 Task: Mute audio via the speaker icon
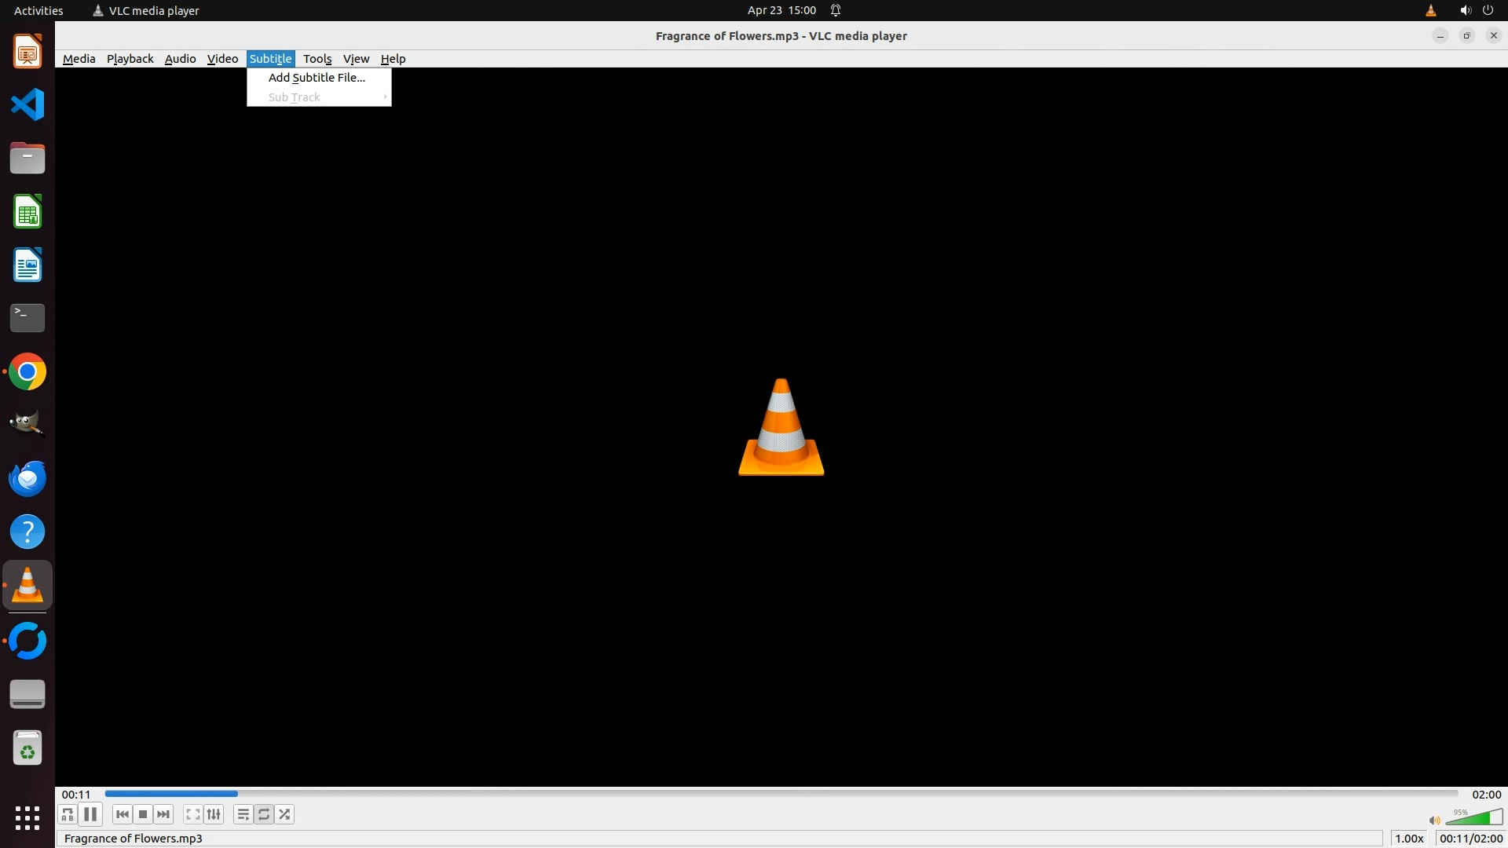(1434, 821)
